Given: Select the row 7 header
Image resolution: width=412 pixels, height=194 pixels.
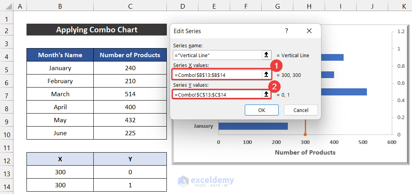Looking at the screenshot, I should pos(6,94).
